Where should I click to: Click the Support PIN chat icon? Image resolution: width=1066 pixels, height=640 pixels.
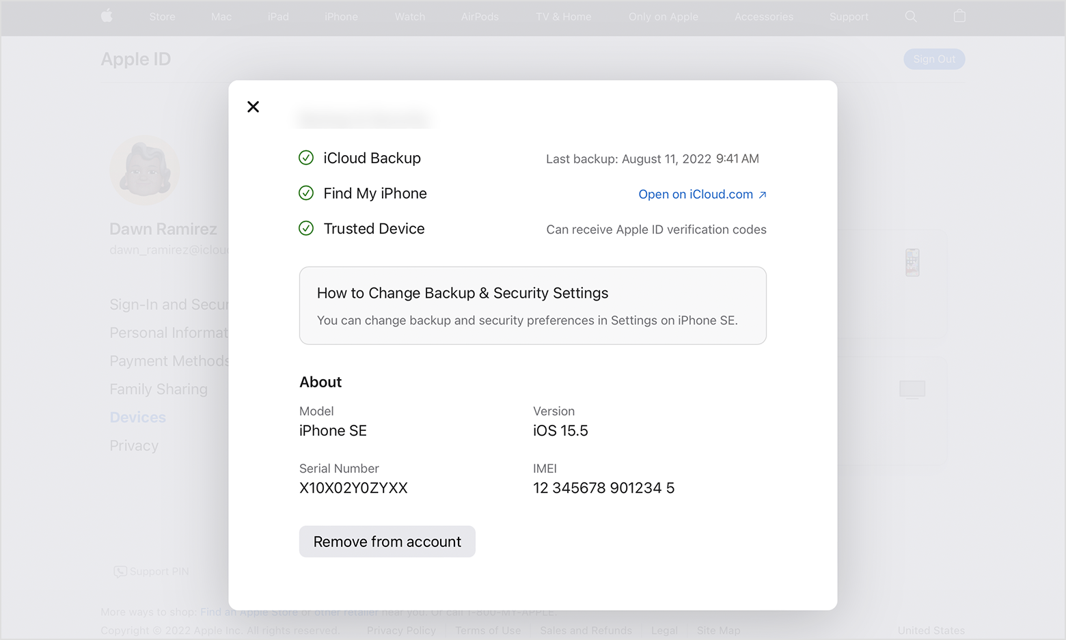tap(120, 572)
